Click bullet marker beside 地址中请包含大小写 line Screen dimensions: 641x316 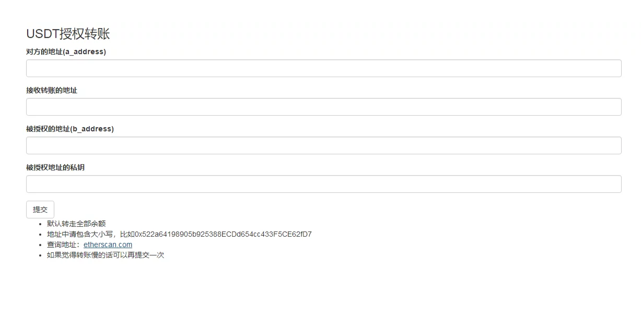pos(41,235)
